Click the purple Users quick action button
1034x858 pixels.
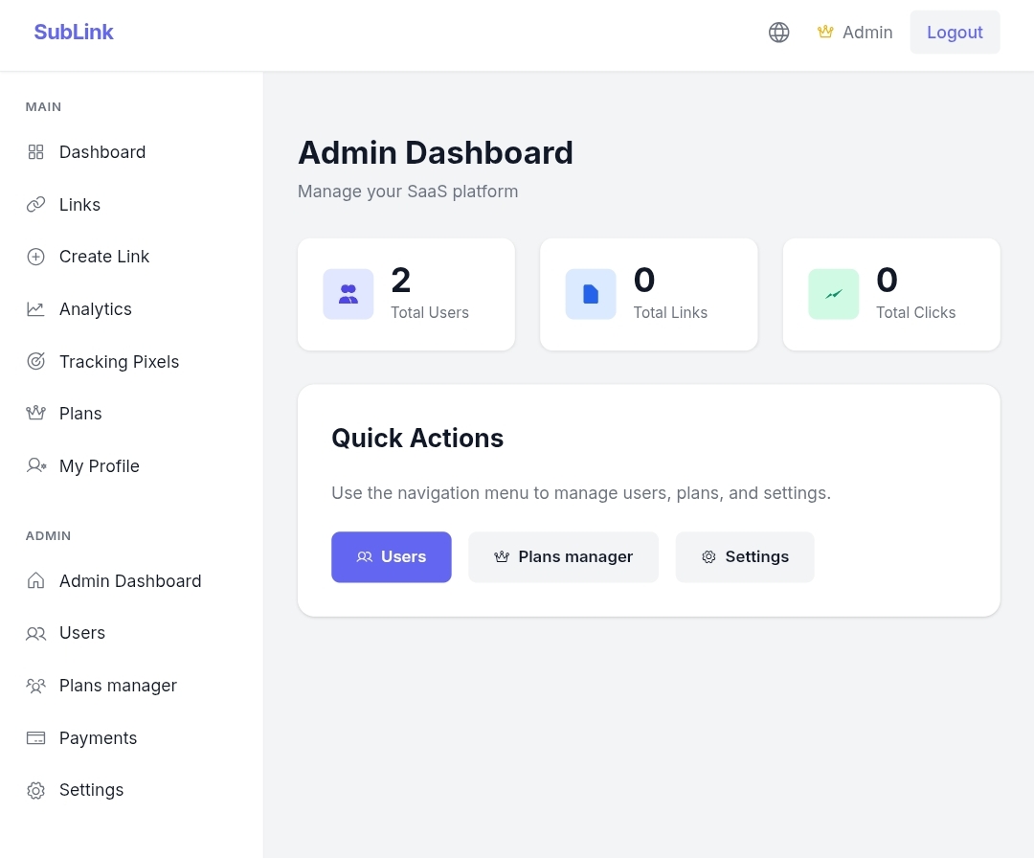tap(391, 557)
